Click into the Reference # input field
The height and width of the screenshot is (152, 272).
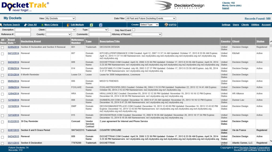23,34
